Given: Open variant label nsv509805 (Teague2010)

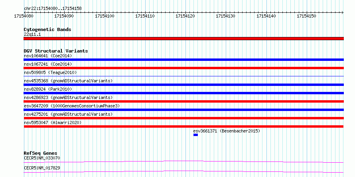Looking at the screenshot, I should (x=50, y=73).
